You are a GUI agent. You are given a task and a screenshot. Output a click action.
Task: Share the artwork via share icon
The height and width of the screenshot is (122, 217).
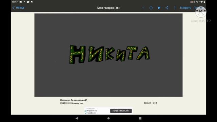click(x=167, y=8)
